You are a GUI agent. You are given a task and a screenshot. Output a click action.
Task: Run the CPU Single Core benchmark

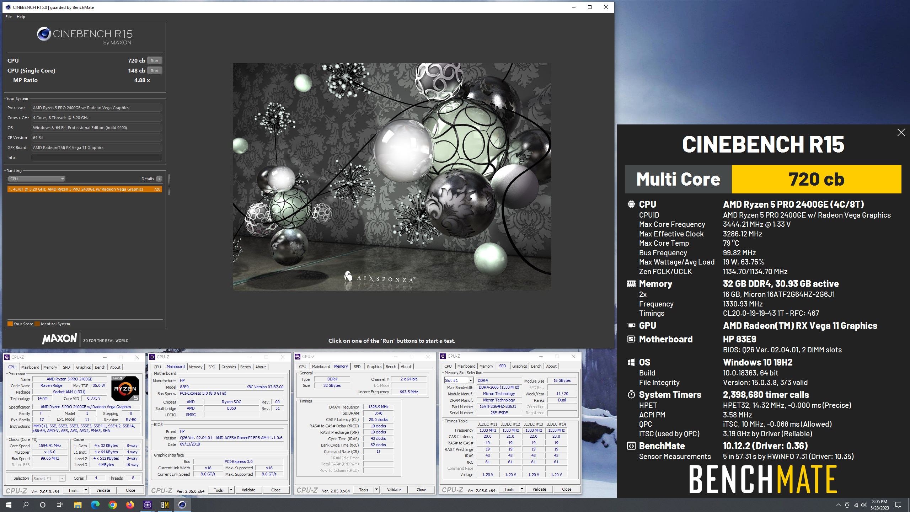[154, 71]
